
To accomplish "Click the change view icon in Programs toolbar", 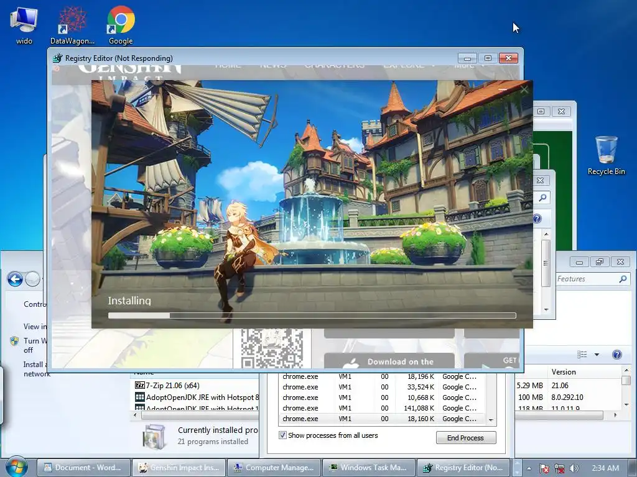I will [582, 355].
